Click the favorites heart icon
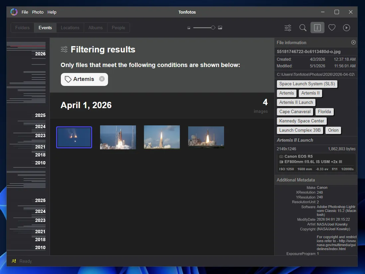Image resolution: width=365 pixels, height=274 pixels. (x=332, y=28)
